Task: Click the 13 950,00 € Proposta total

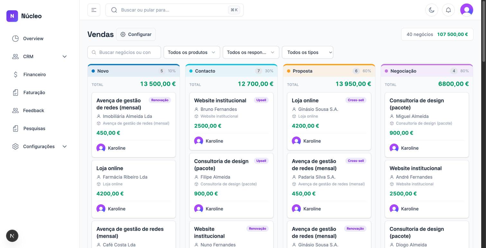Action: (x=353, y=84)
